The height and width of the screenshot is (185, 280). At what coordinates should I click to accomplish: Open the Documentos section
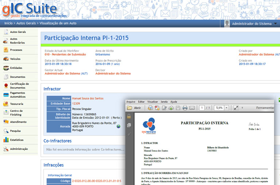[17, 77]
